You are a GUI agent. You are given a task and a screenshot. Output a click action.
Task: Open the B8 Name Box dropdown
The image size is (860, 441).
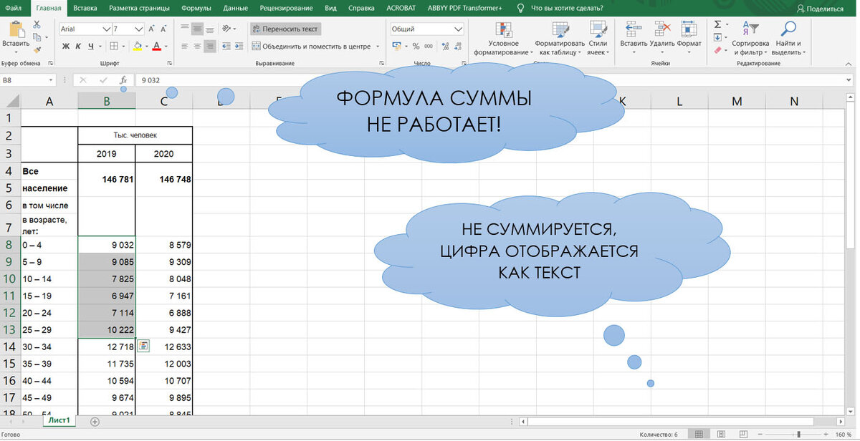pos(50,80)
